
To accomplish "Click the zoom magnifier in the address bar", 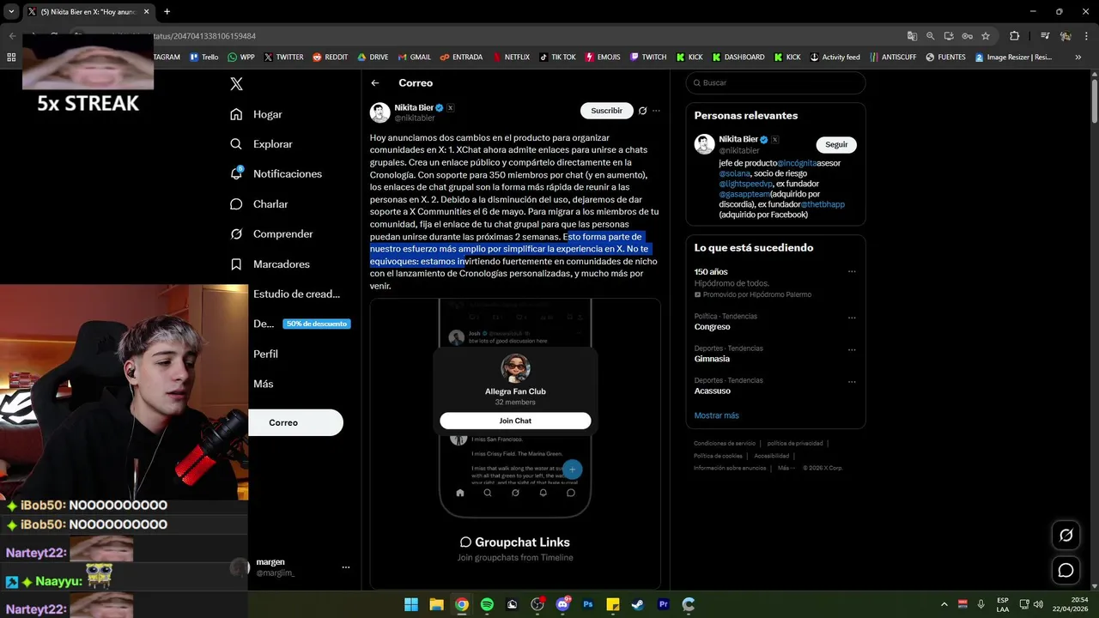I will pos(931,36).
